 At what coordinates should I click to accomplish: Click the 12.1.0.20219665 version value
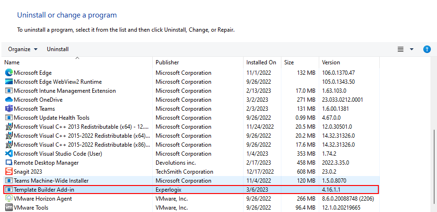(x=341, y=208)
